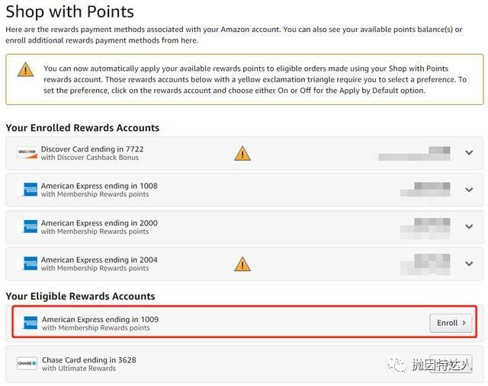The width and height of the screenshot is (488, 386).
Task: Select the Discover Card ending in 7722 text
Action: coord(92,149)
